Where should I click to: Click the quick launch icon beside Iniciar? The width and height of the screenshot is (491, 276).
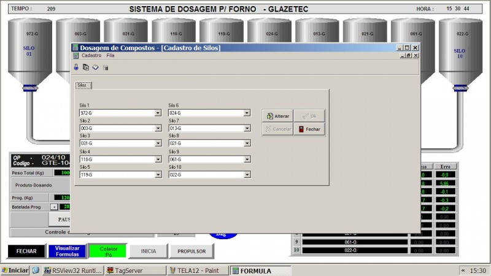[36, 270]
